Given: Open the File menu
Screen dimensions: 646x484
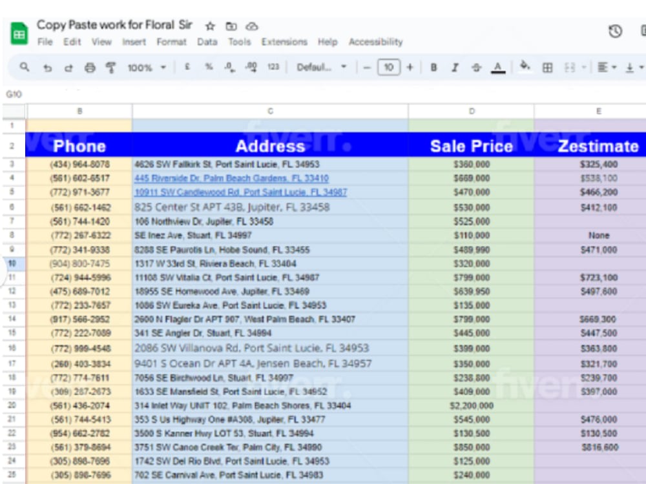Looking at the screenshot, I should [45, 42].
